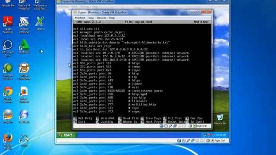Select Recycle Bin icon inside XP guest desktop

click(x=220, y=119)
